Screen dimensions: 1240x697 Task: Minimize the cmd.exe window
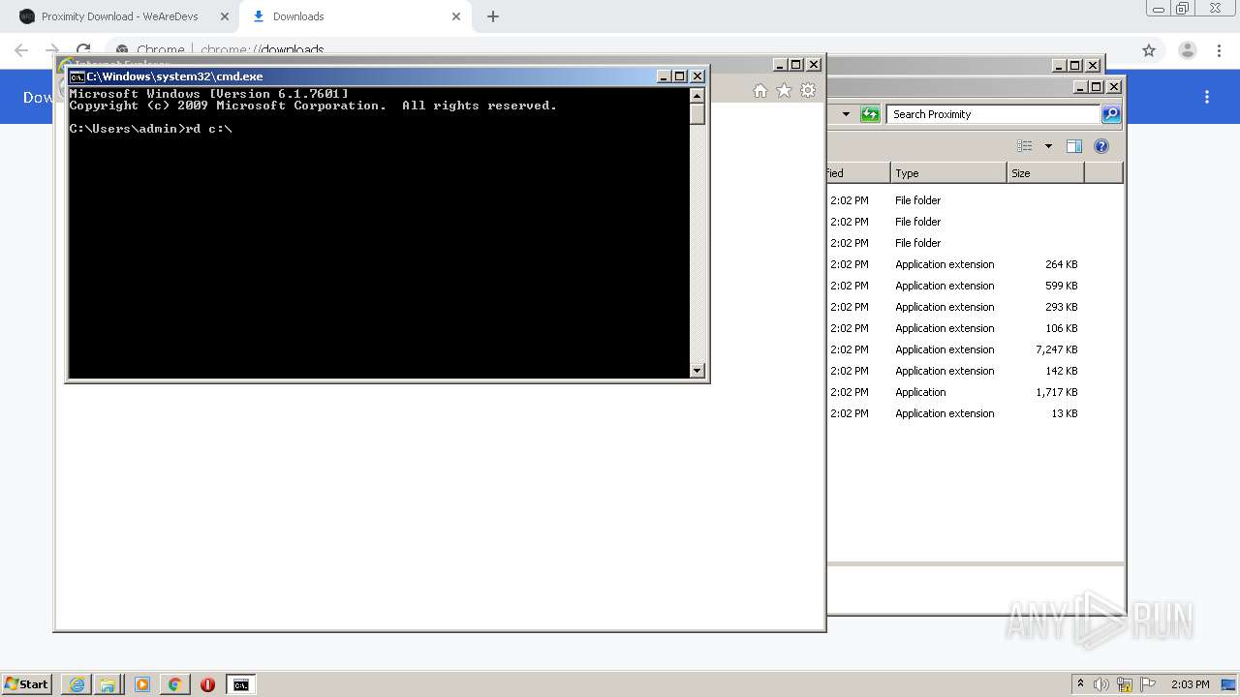pyautogui.click(x=664, y=76)
